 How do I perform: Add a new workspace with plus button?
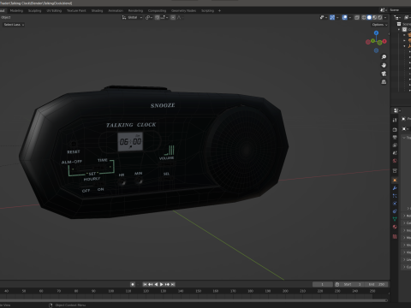(x=219, y=10)
